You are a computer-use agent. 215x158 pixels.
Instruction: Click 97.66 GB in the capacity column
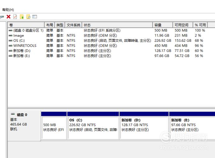point(162,56)
